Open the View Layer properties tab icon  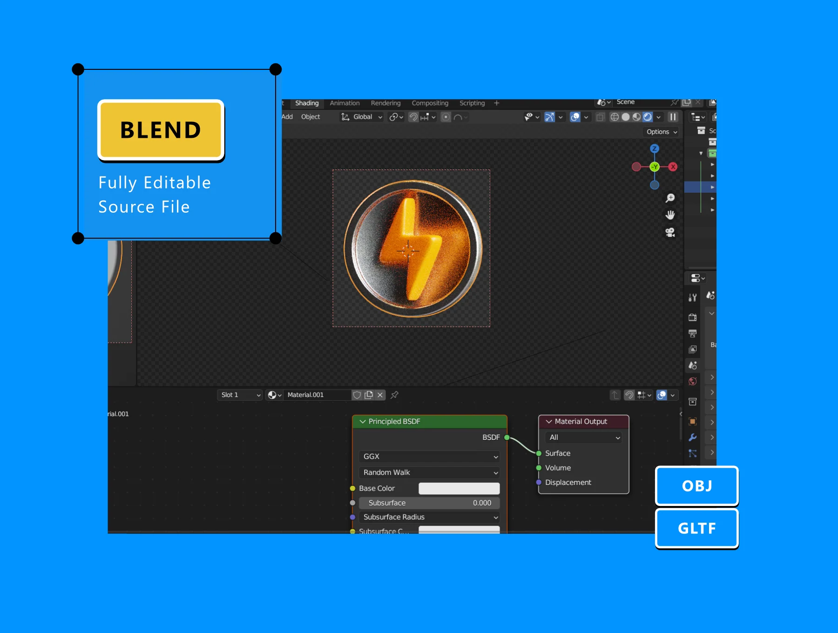(693, 349)
